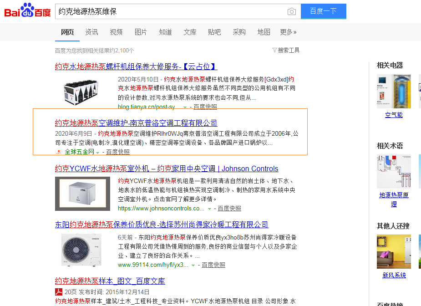Click the chiller unit thumbnail image
421x306 pixels.
(81, 92)
